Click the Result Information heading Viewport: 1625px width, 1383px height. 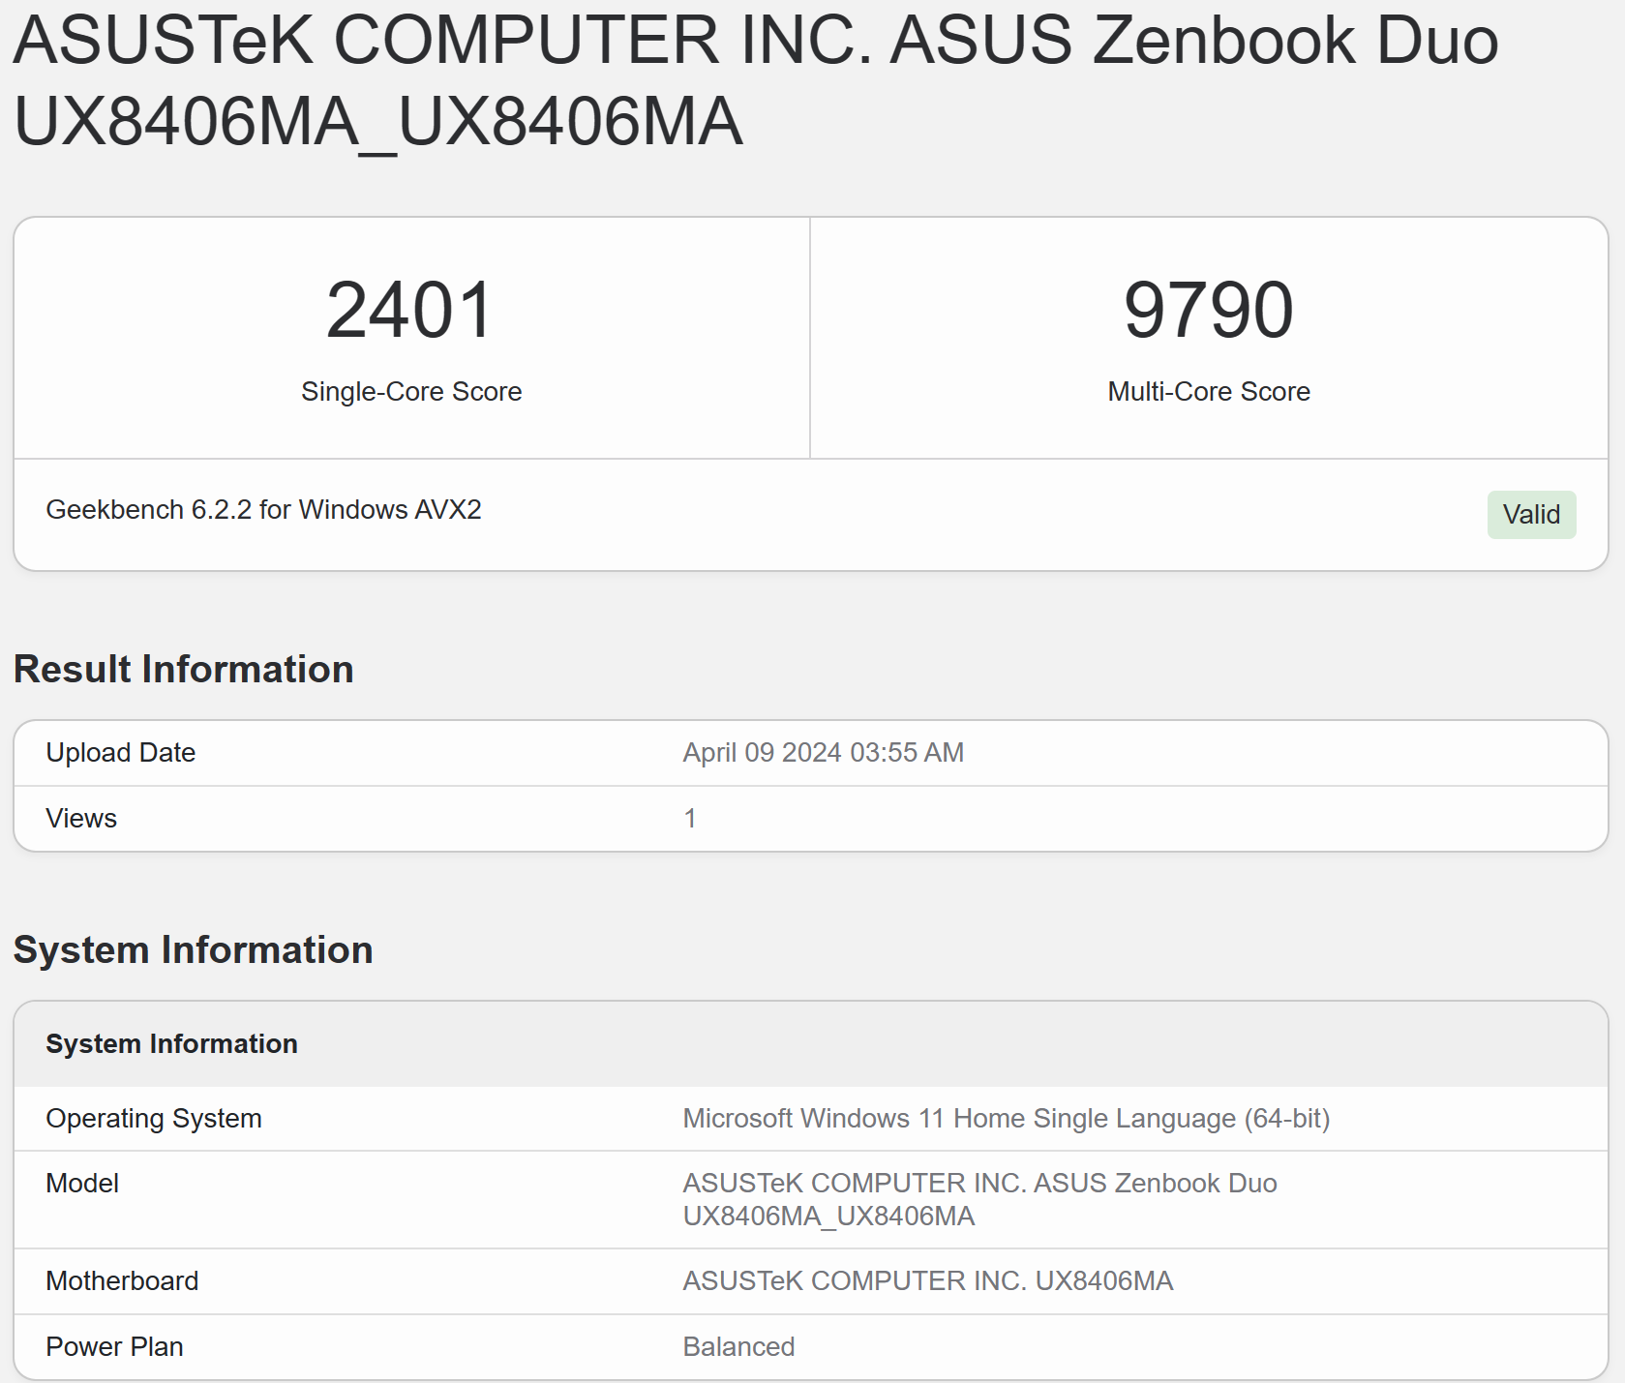(184, 669)
